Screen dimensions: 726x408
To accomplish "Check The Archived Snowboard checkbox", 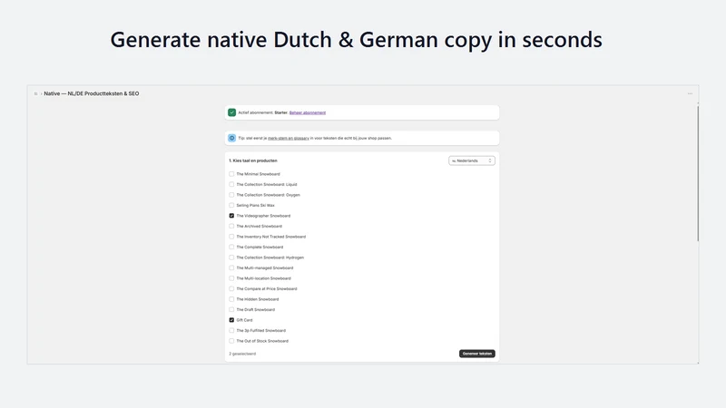I will [x=231, y=226].
